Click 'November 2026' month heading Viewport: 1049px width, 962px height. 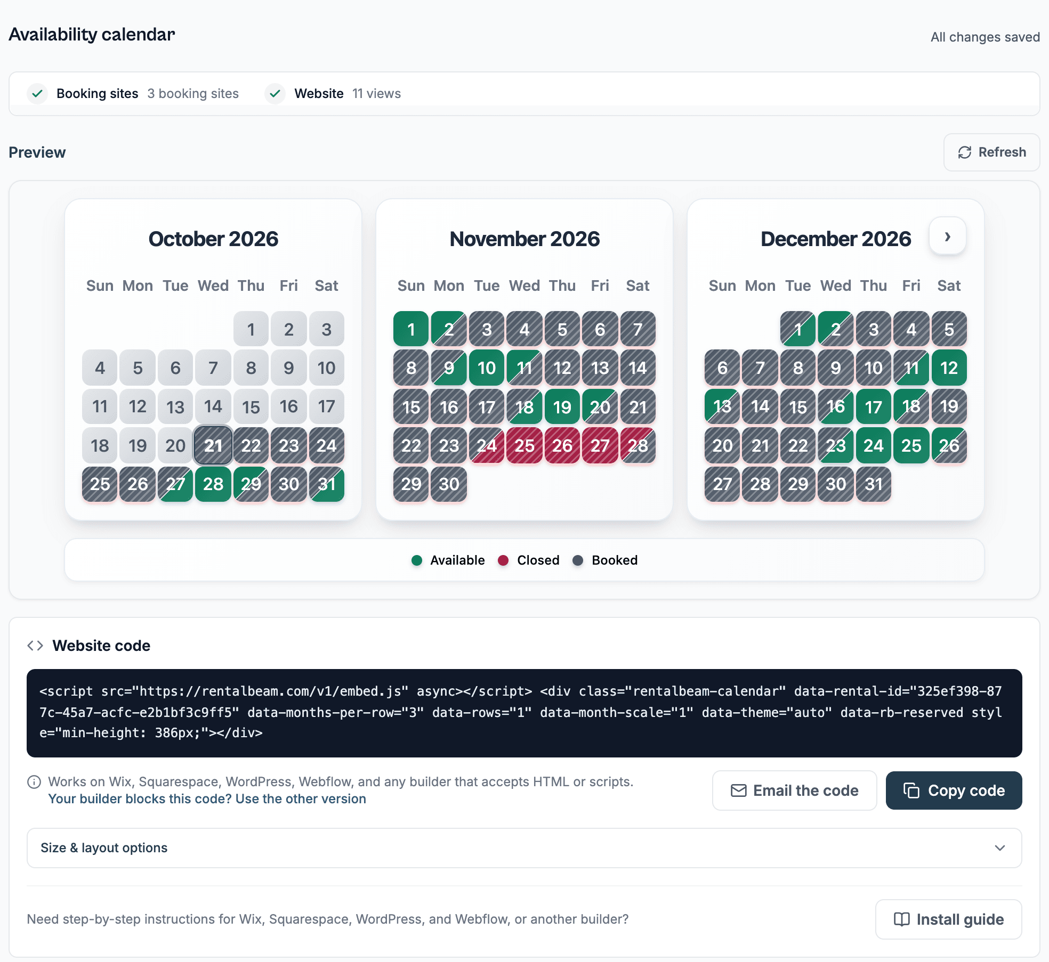click(x=524, y=239)
